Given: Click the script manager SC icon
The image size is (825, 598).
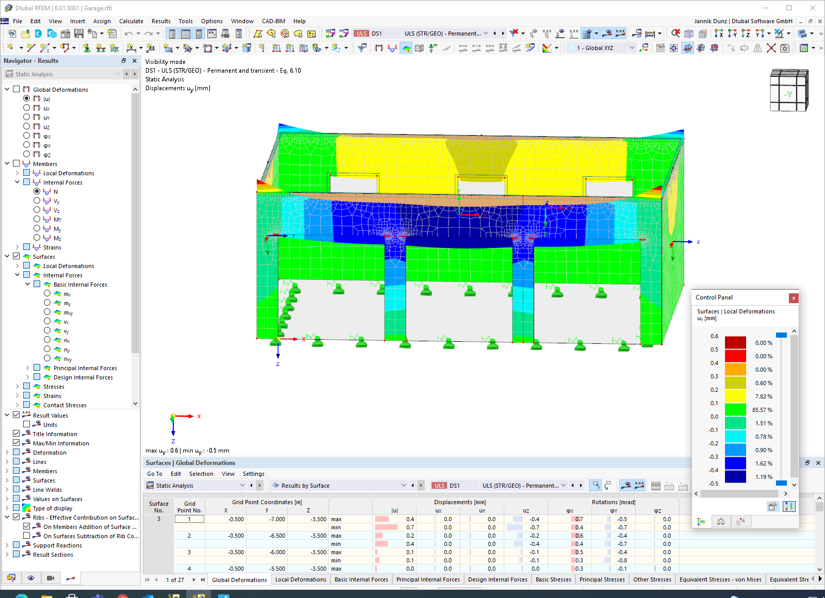Looking at the screenshot, I should point(225,34).
